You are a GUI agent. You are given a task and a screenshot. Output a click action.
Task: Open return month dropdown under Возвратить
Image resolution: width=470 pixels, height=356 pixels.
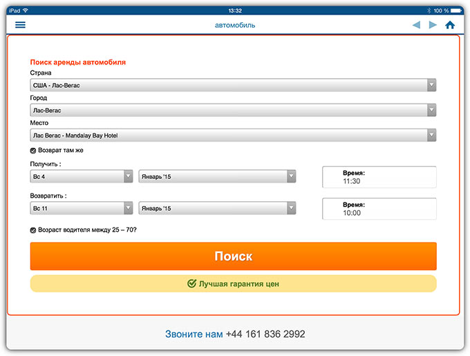point(217,208)
